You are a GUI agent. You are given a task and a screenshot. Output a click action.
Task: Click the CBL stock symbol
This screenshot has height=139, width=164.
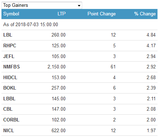tap(8, 109)
